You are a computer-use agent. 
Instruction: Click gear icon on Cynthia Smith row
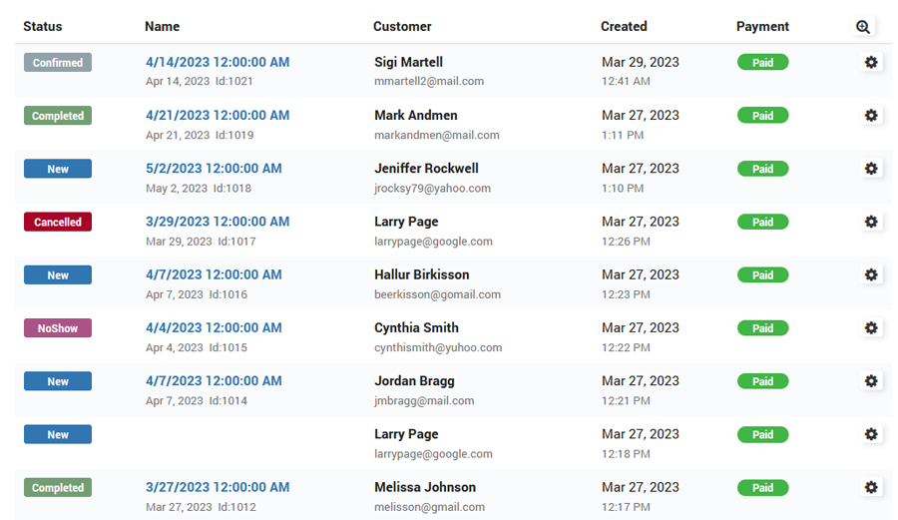871,327
